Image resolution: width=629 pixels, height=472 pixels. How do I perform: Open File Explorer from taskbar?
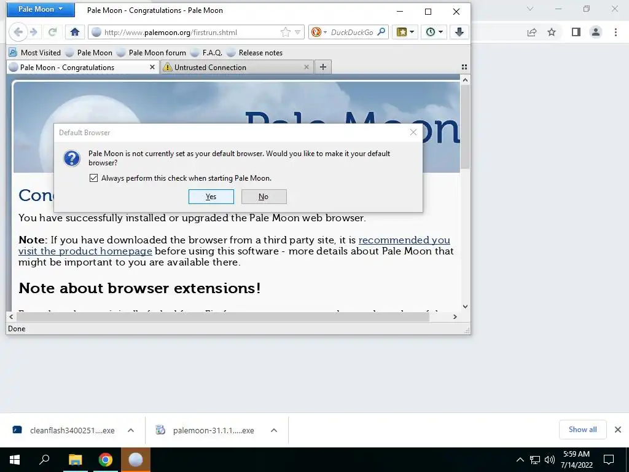click(75, 460)
